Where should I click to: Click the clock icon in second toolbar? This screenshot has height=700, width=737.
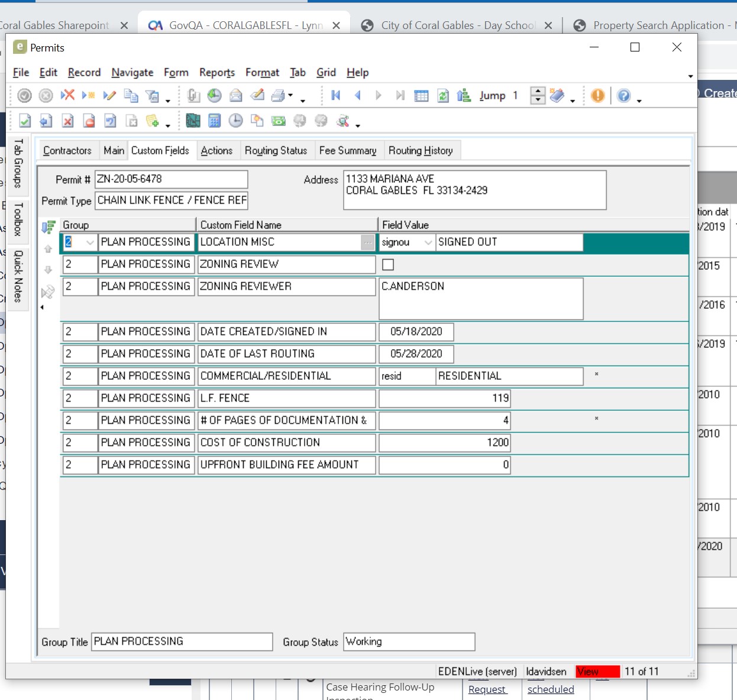coord(235,121)
